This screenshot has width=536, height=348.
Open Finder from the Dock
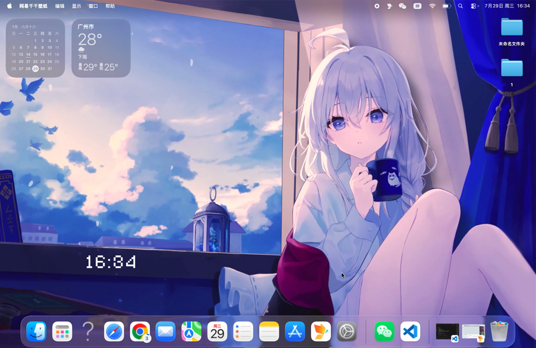[x=36, y=331]
